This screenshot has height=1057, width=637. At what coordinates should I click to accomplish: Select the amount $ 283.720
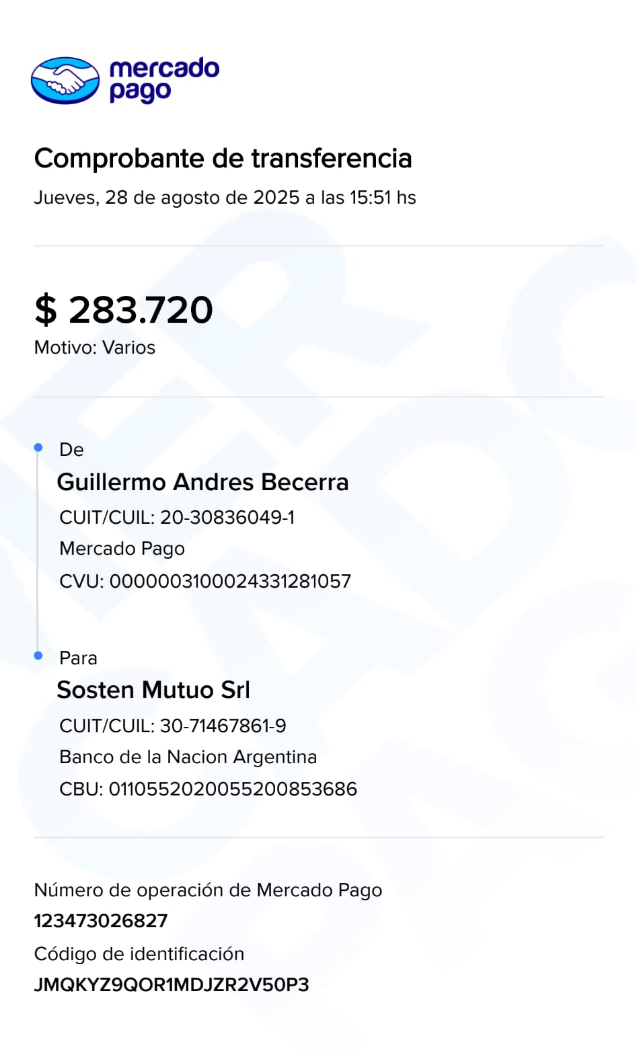[x=124, y=310]
